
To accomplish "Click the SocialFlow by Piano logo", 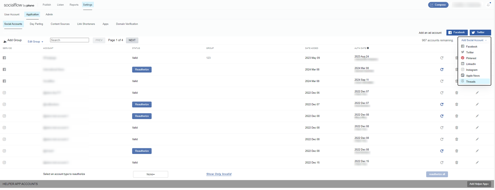I will point(19,5).
